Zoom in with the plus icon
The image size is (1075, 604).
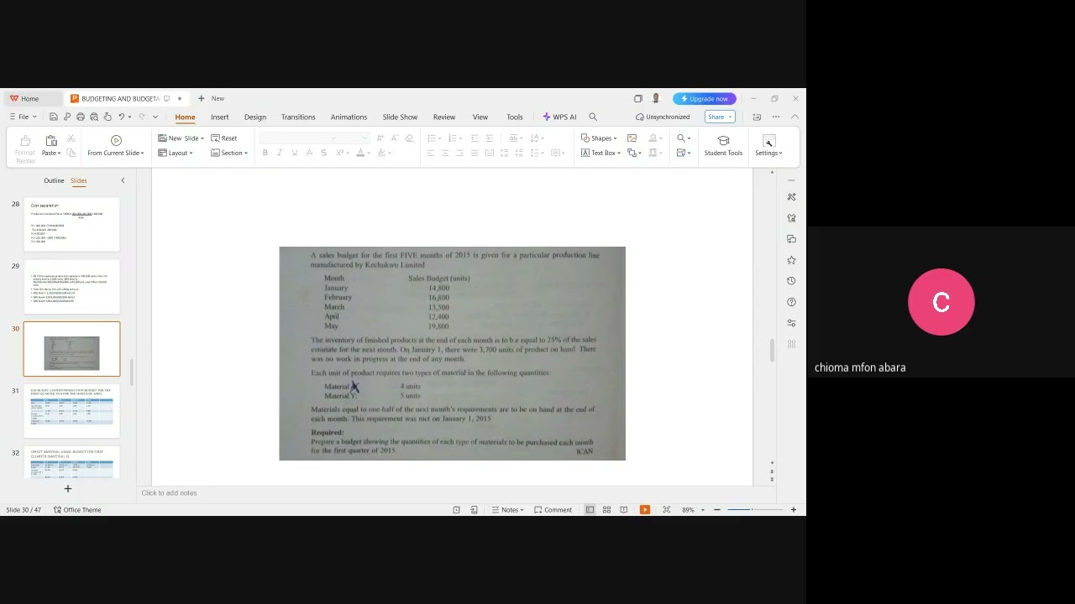tap(793, 510)
